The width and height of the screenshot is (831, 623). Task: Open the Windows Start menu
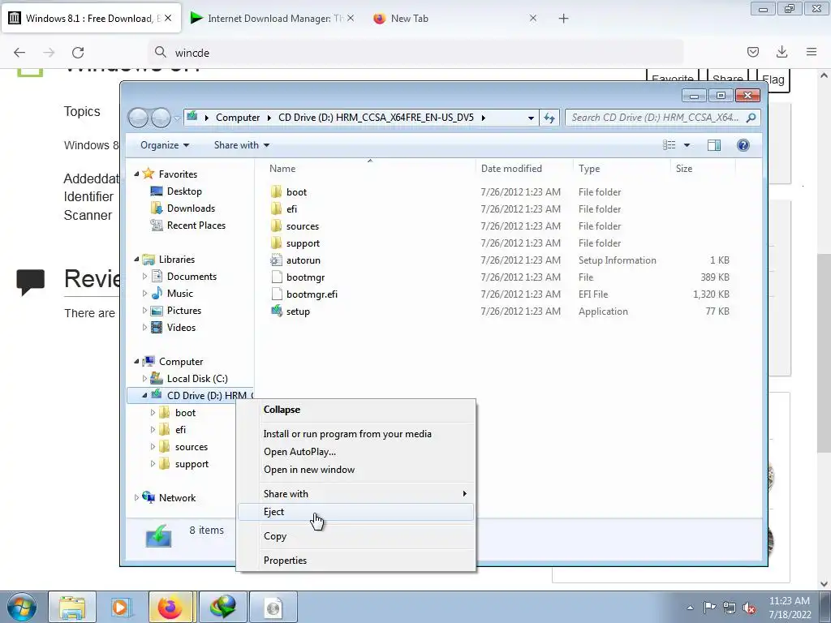tap(22, 607)
